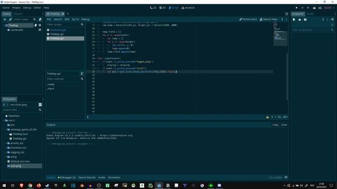Viewport: 337px width, 189px height.
Task: Open Online Docs
Action: coord(248,19)
